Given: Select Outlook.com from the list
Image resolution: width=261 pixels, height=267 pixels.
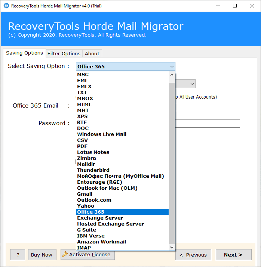Looking at the screenshot, I should point(122,200).
